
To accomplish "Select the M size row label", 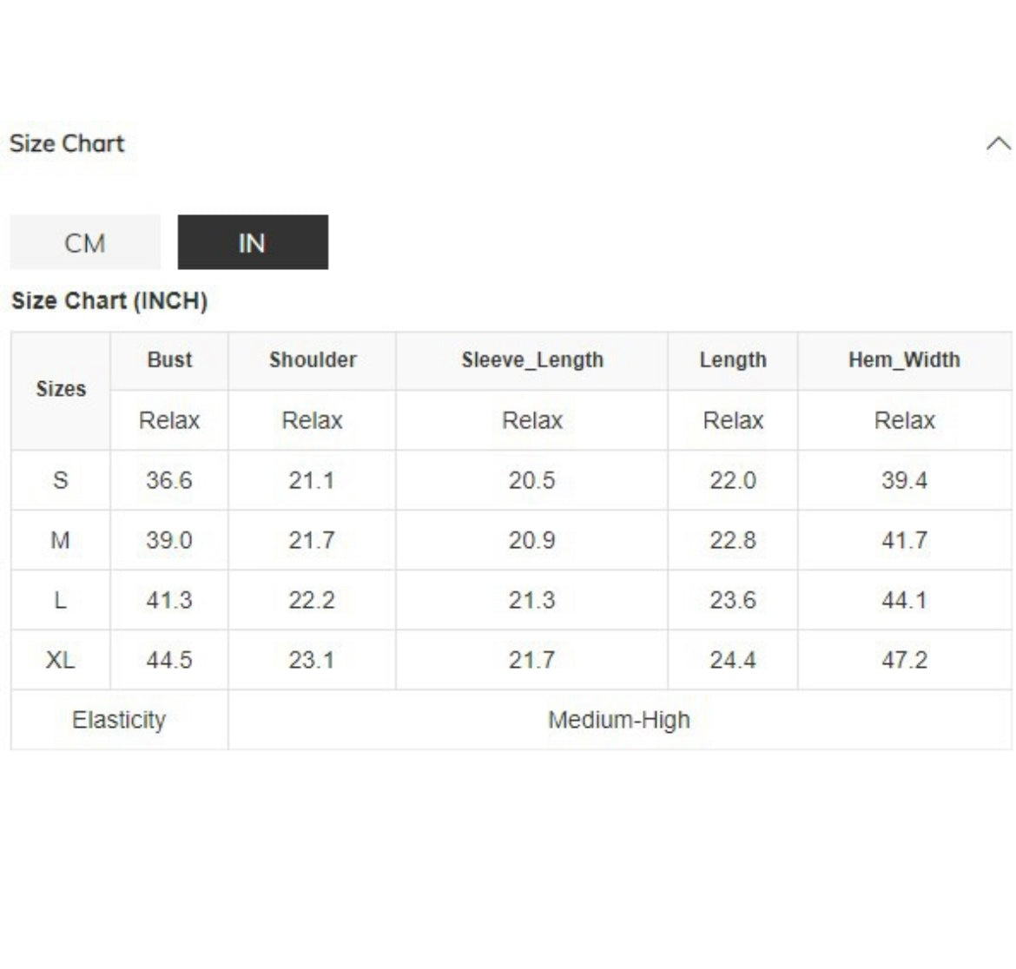I will tap(60, 540).
